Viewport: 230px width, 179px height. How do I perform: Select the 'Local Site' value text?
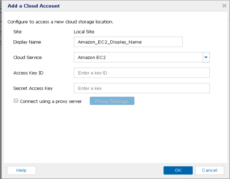click(84, 32)
